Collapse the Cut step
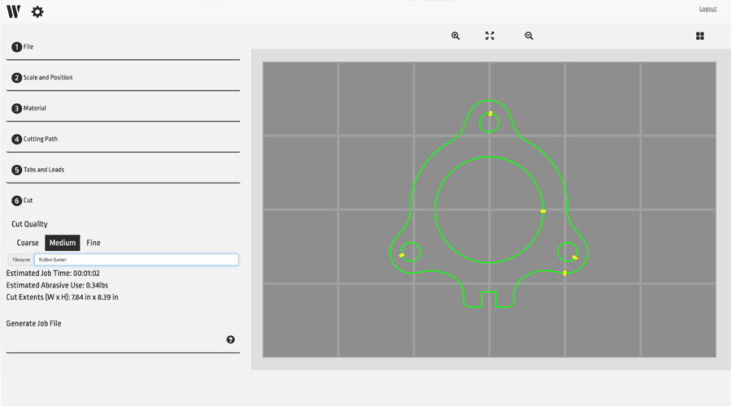 123,201
